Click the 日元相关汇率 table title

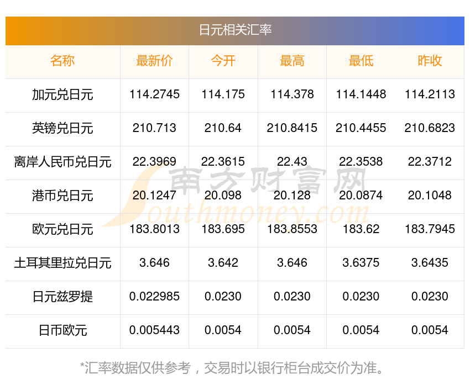[235, 30]
